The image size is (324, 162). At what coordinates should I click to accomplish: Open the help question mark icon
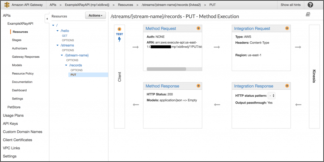pyautogui.click(x=310, y=5)
